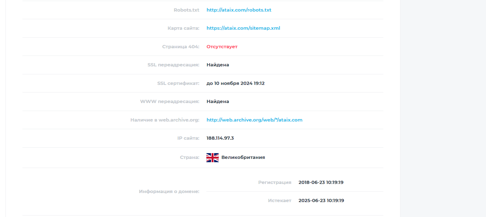486x217 pixels.
Task: Click the SSL certificate expiry date text
Action: tap(236, 83)
